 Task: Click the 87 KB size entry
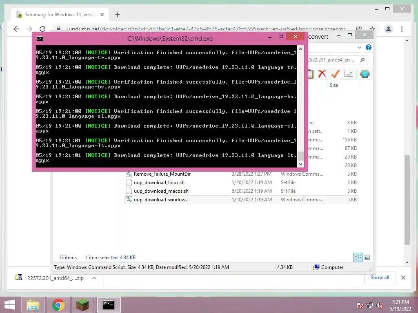[351, 148]
